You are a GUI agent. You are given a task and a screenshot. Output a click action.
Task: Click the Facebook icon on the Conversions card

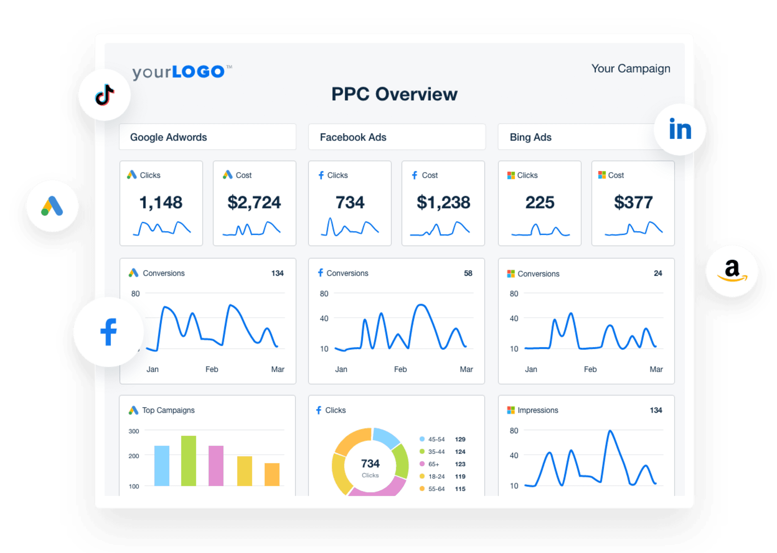pyautogui.click(x=320, y=273)
